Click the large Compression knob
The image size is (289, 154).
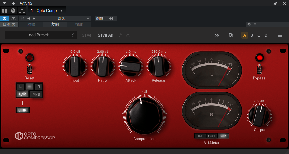point(144,115)
